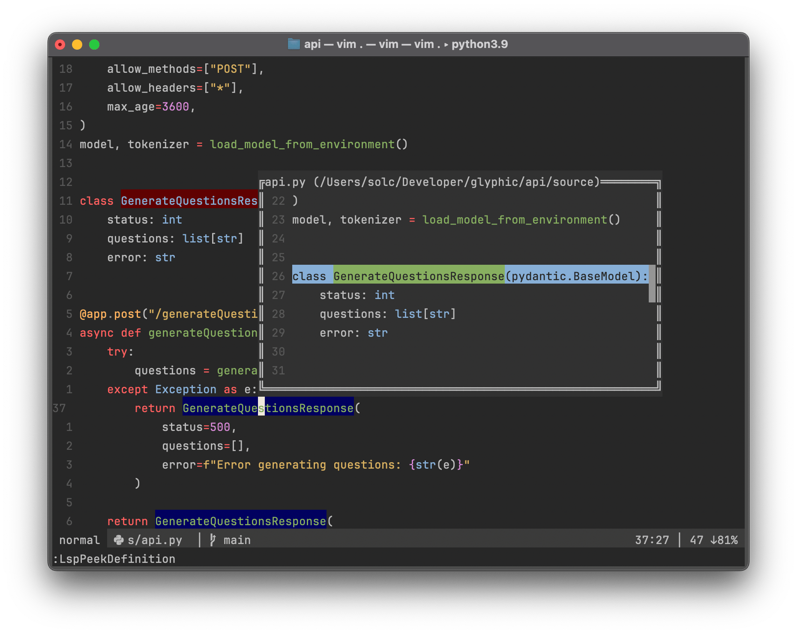Click 'max_age=3600,' in the editor

(151, 107)
